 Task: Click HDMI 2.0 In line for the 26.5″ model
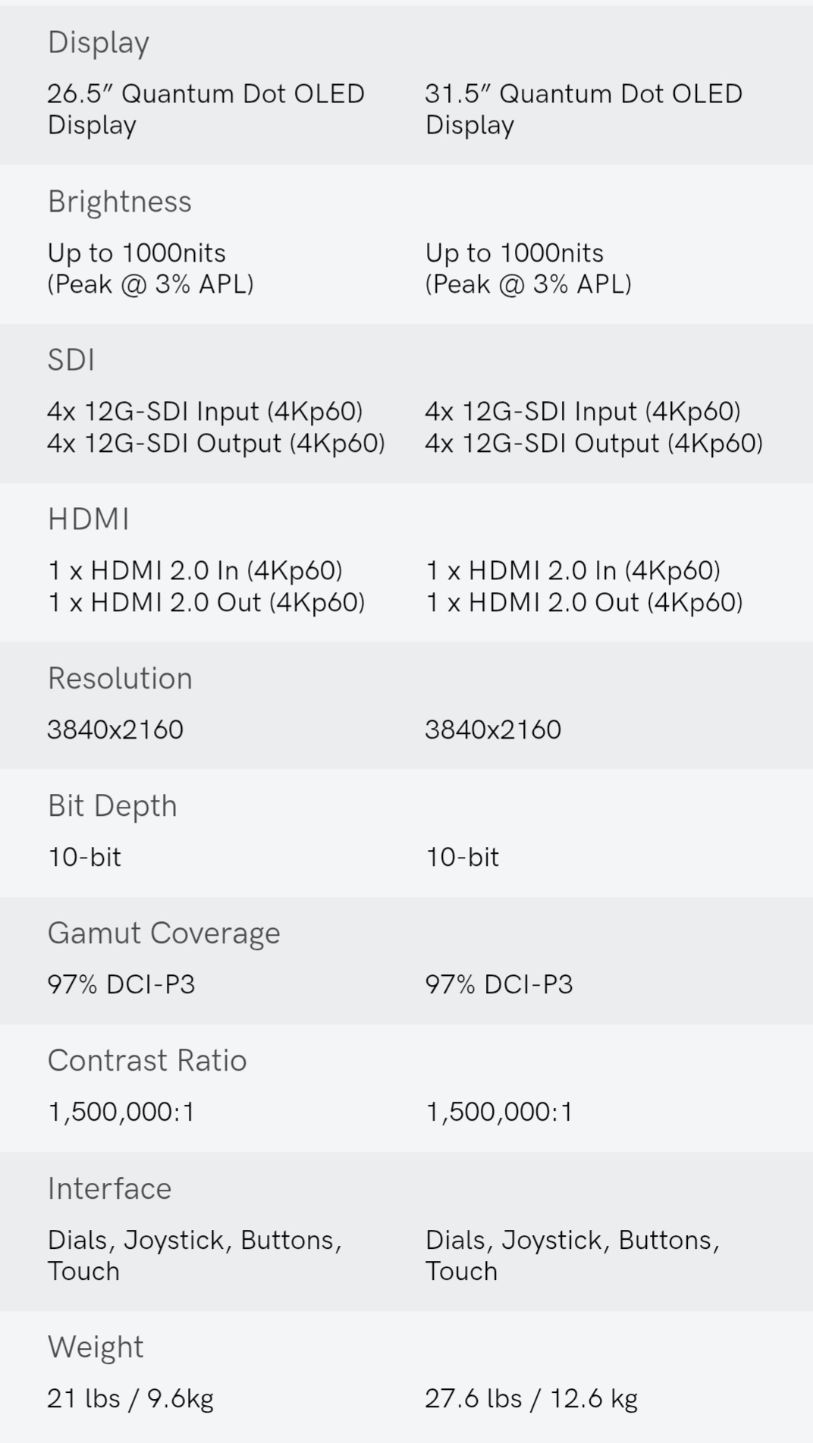point(195,570)
